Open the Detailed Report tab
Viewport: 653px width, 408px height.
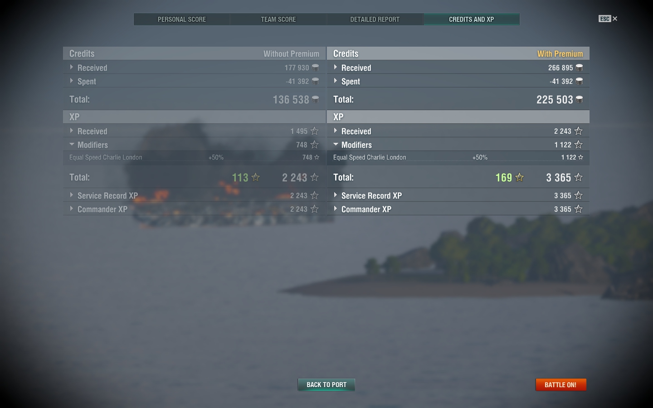click(375, 19)
